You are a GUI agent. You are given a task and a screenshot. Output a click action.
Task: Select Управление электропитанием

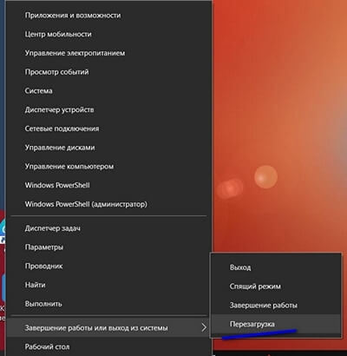pyautogui.click(x=108, y=53)
